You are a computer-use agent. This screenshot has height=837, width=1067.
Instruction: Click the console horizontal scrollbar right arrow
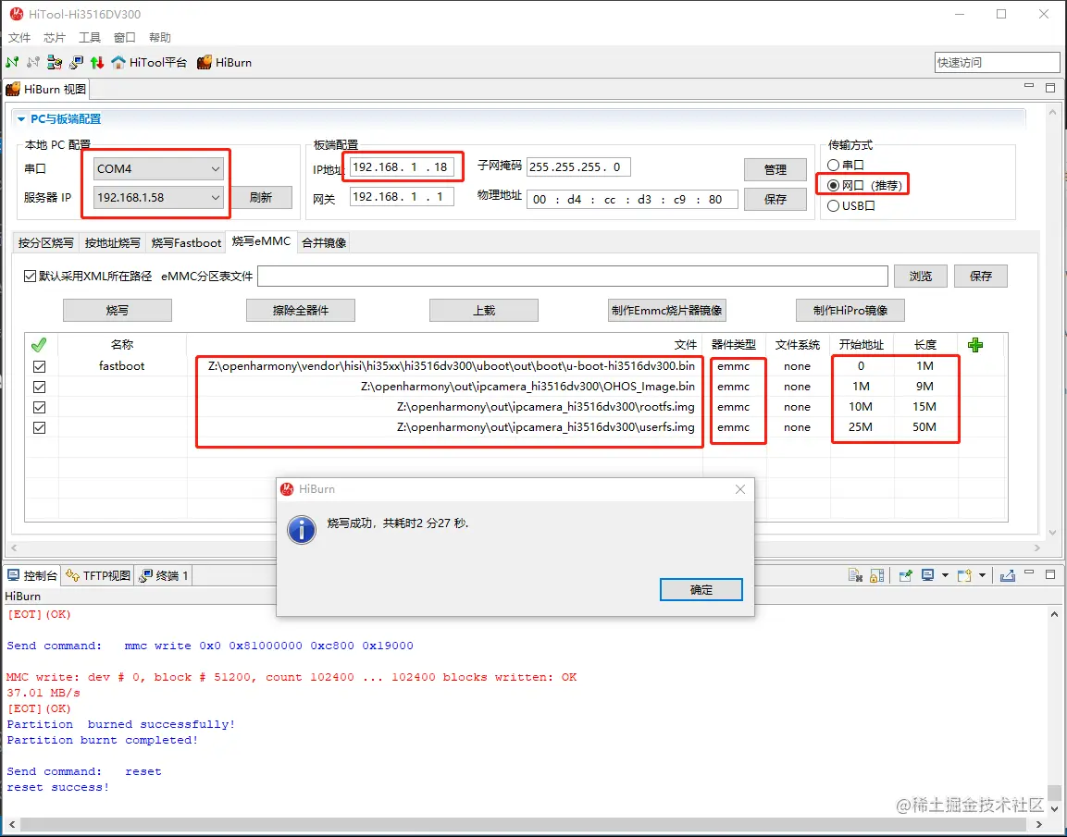1038,825
